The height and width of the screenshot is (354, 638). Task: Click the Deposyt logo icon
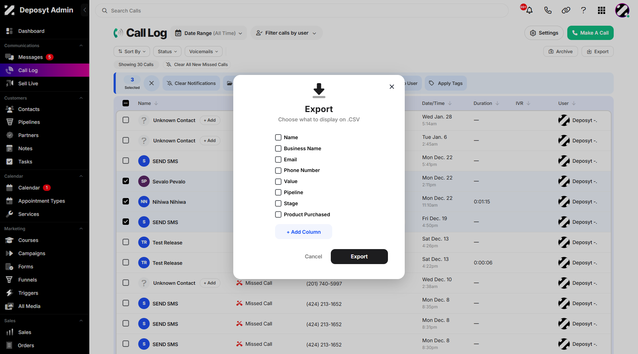pos(9,10)
